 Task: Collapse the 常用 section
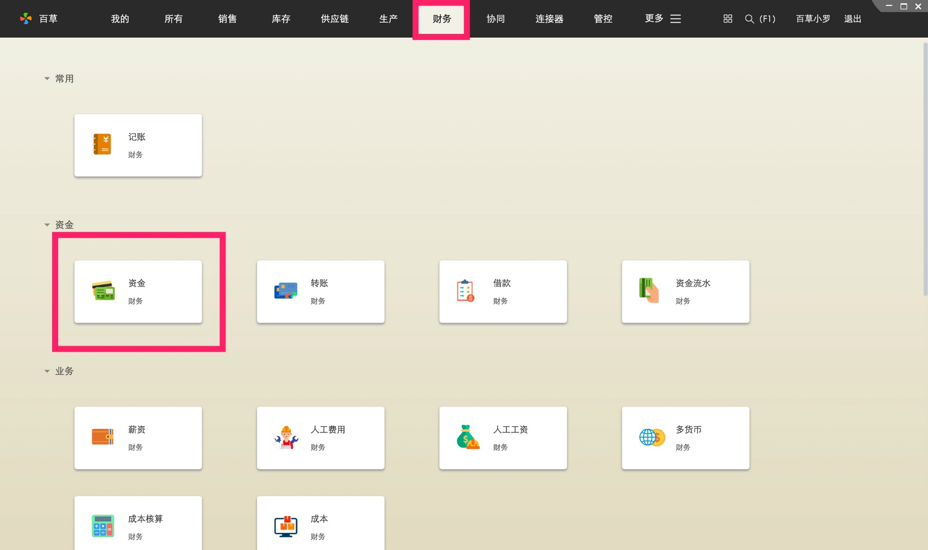[47, 78]
